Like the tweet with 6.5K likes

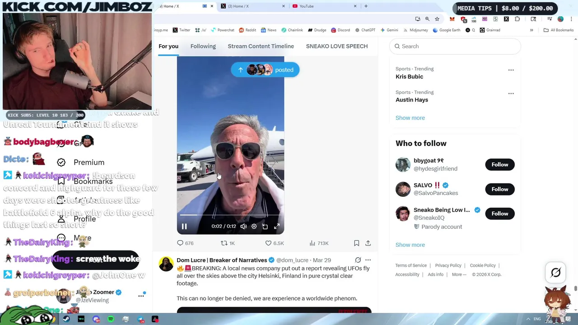274,243
